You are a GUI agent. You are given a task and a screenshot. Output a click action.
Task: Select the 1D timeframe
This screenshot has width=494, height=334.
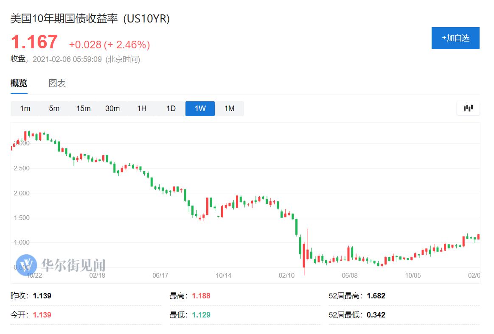(x=171, y=109)
